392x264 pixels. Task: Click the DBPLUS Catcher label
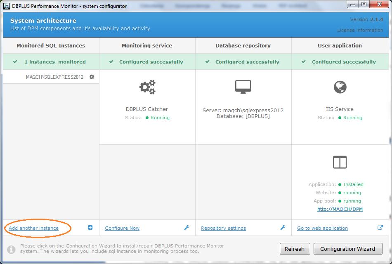[x=147, y=109]
